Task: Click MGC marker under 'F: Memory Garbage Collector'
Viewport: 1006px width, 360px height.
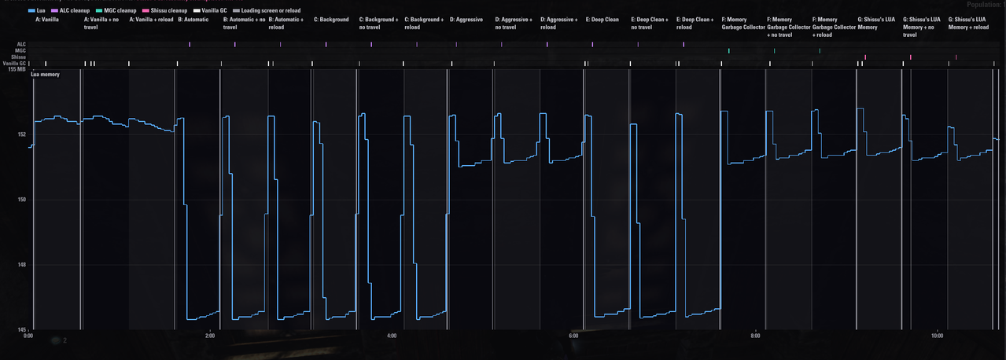Action: pyautogui.click(x=729, y=50)
